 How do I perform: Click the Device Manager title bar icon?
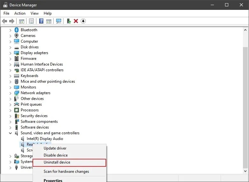tap(5, 5)
